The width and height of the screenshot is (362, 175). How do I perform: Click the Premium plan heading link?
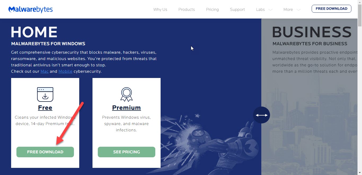click(126, 108)
